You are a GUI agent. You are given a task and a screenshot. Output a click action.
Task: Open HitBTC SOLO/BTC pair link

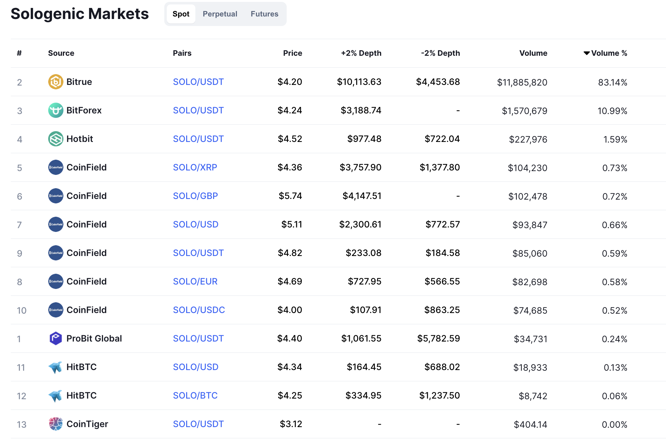coord(195,395)
